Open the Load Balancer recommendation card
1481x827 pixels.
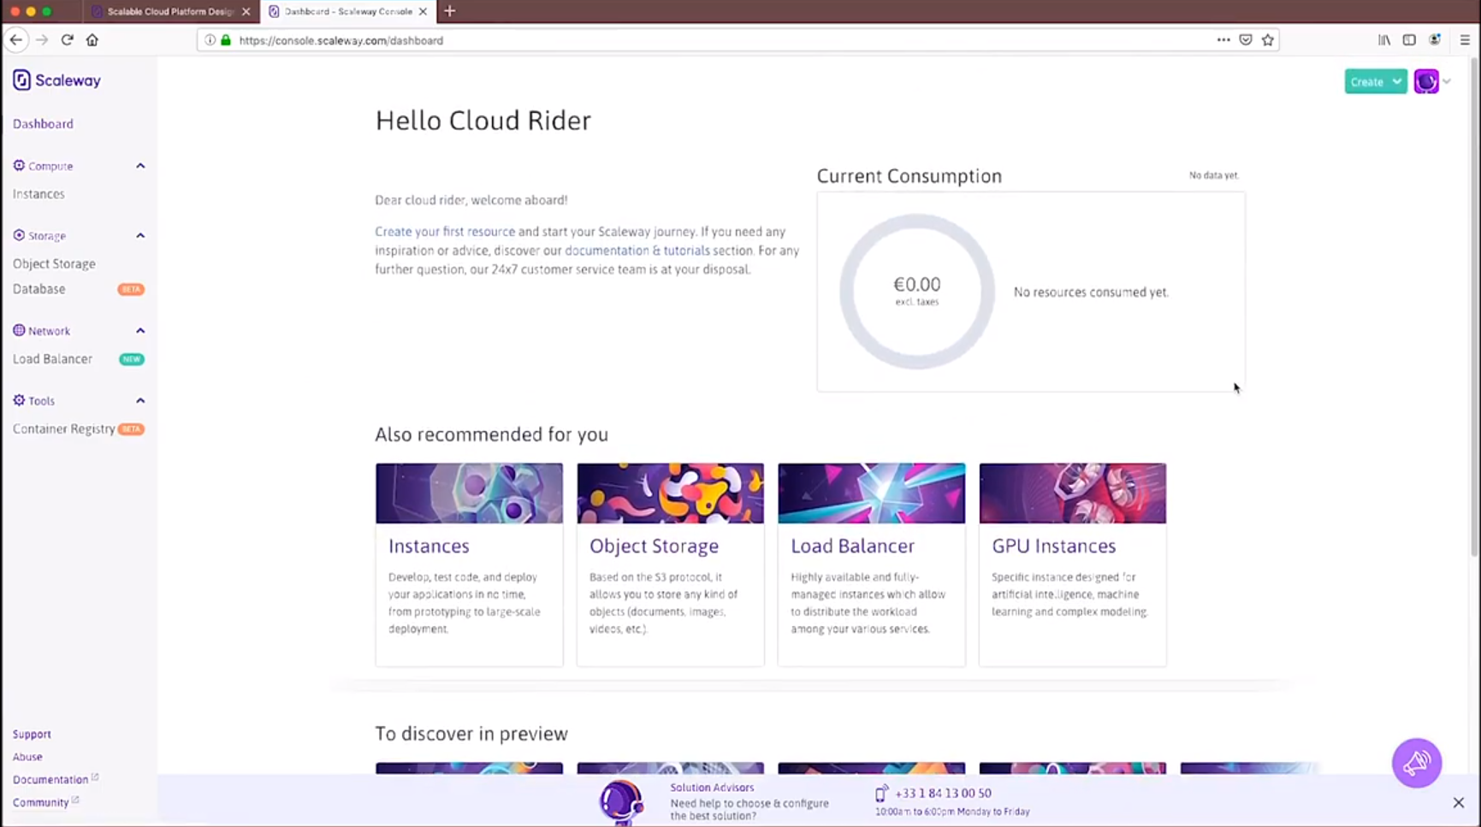872,564
